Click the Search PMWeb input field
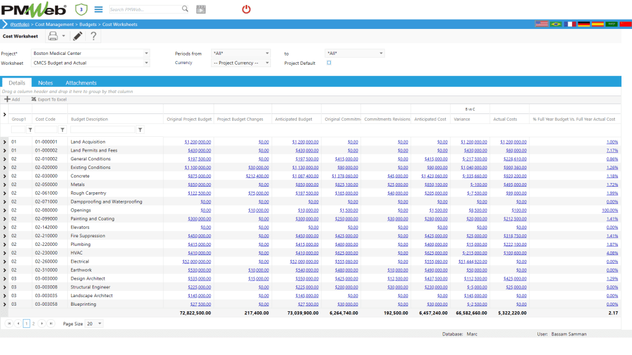 145,9
